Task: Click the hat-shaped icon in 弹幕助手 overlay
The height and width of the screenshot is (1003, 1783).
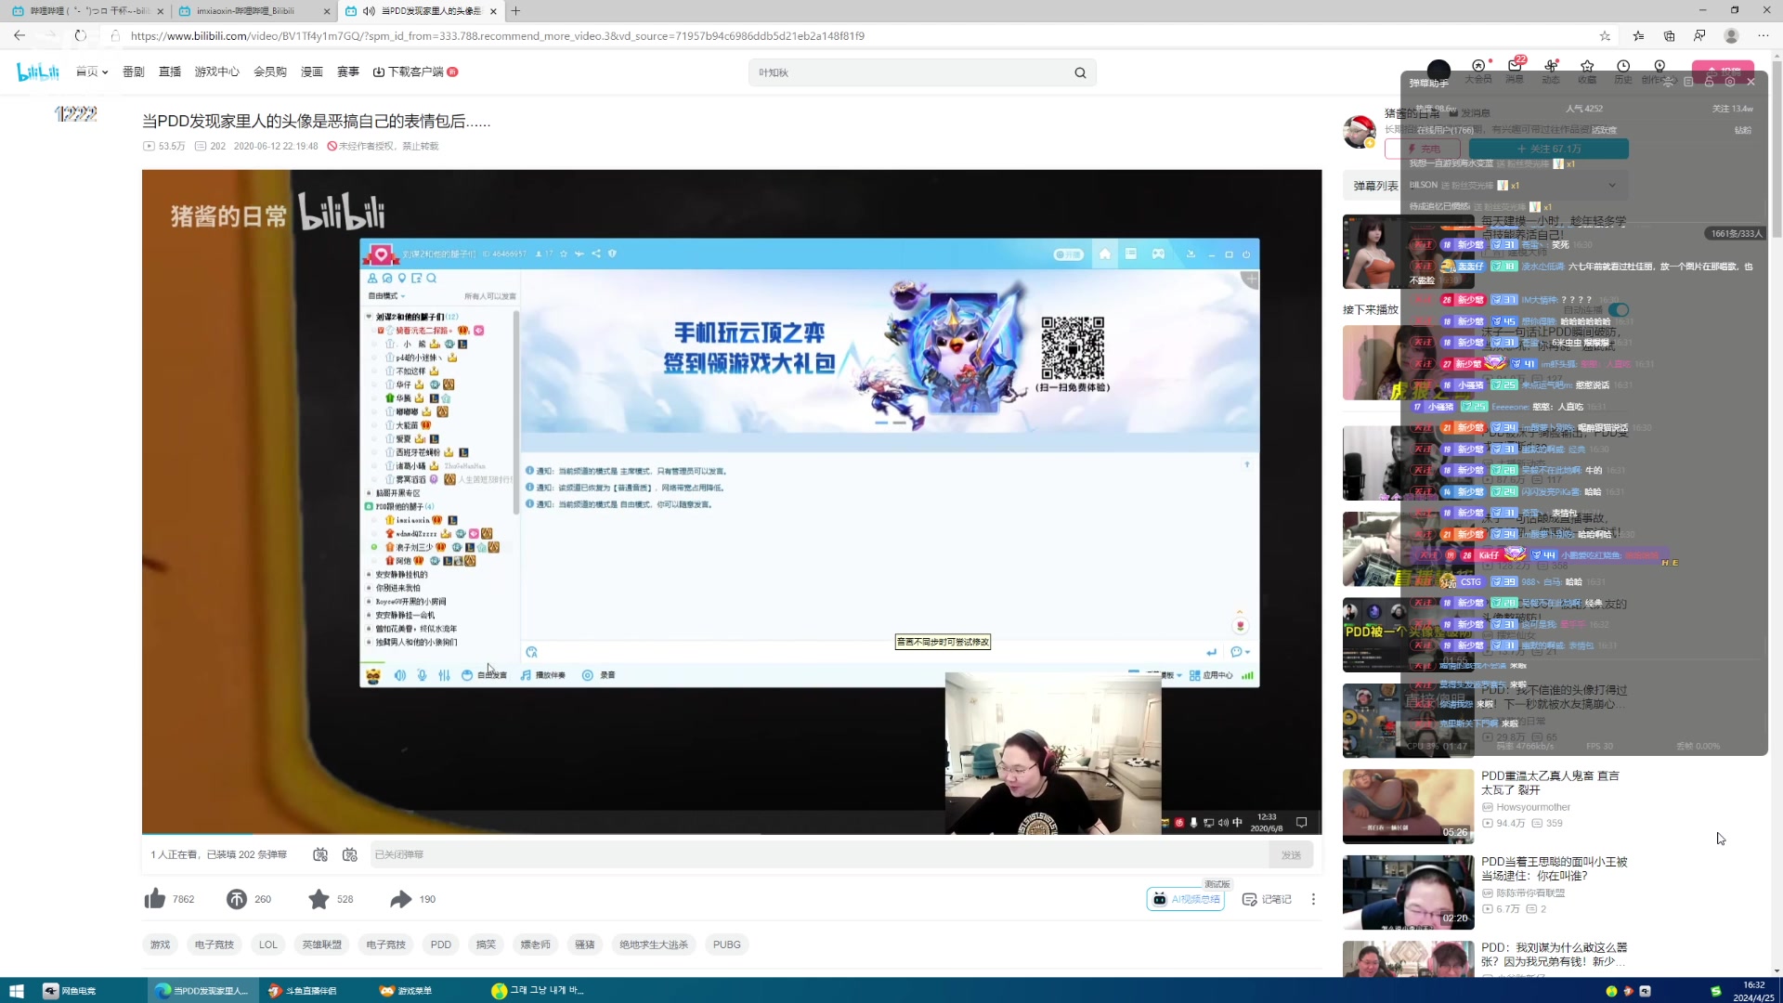Action: (1668, 82)
